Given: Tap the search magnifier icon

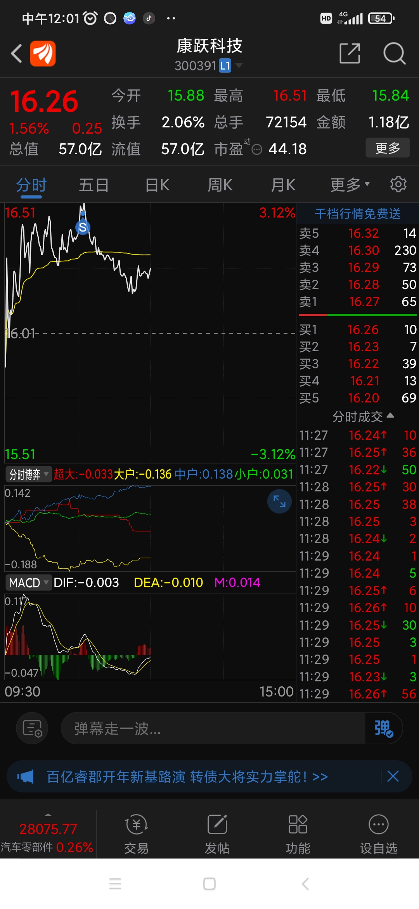Looking at the screenshot, I should [394, 54].
